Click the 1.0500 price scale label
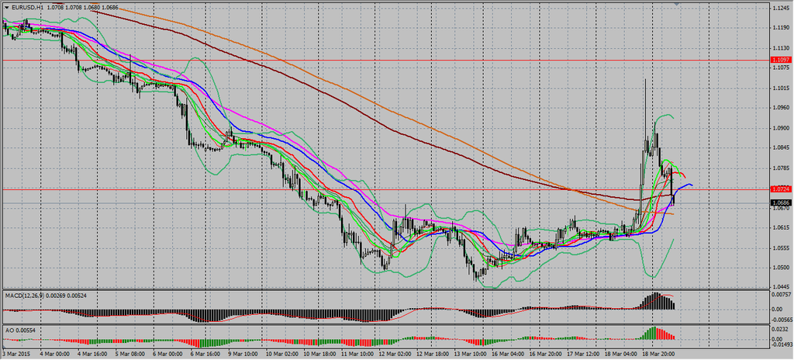The width and height of the screenshot is (794, 360). click(x=781, y=268)
